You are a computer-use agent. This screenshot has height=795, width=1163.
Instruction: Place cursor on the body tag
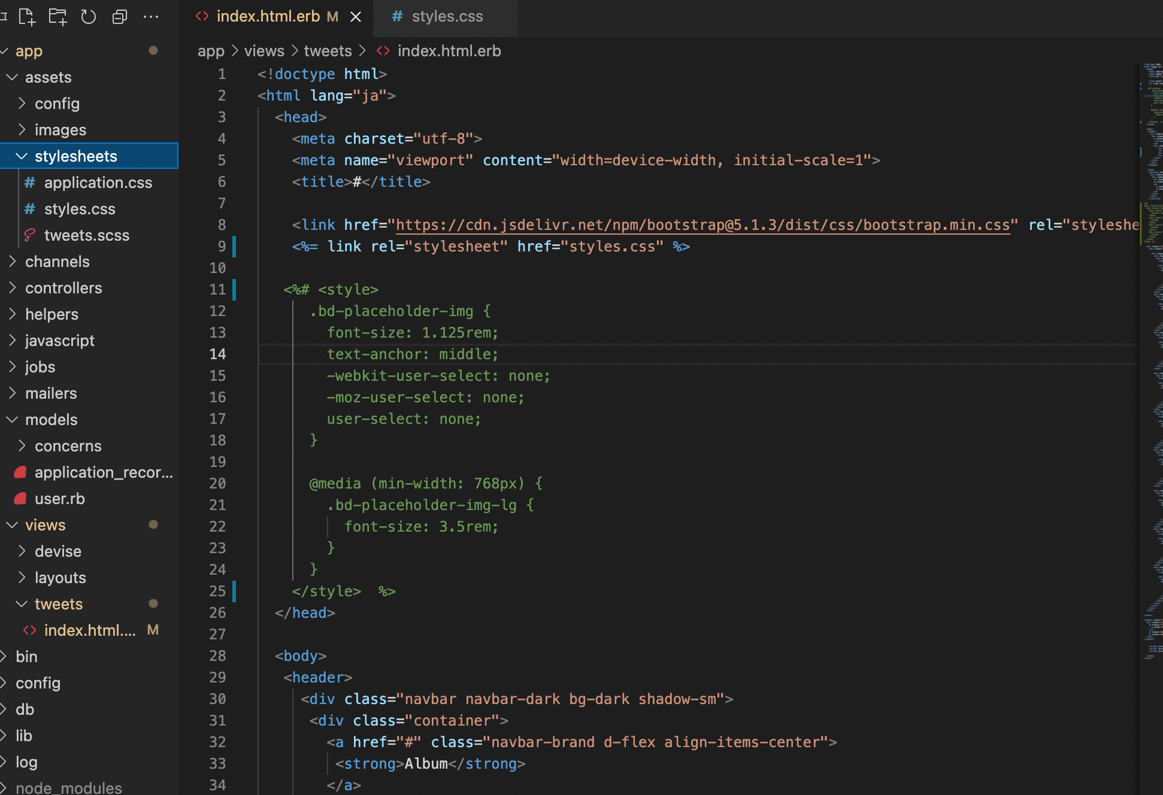point(301,656)
